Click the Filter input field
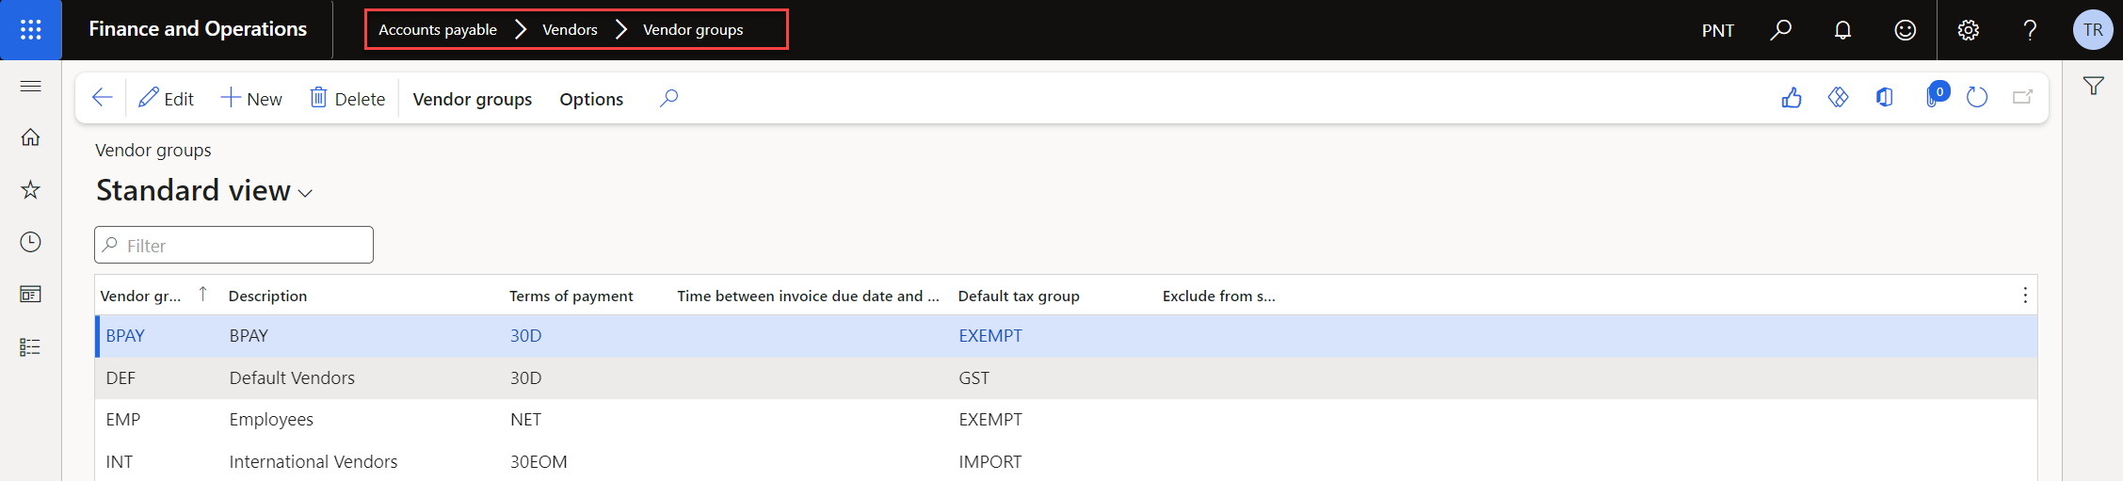 (233, 245)
